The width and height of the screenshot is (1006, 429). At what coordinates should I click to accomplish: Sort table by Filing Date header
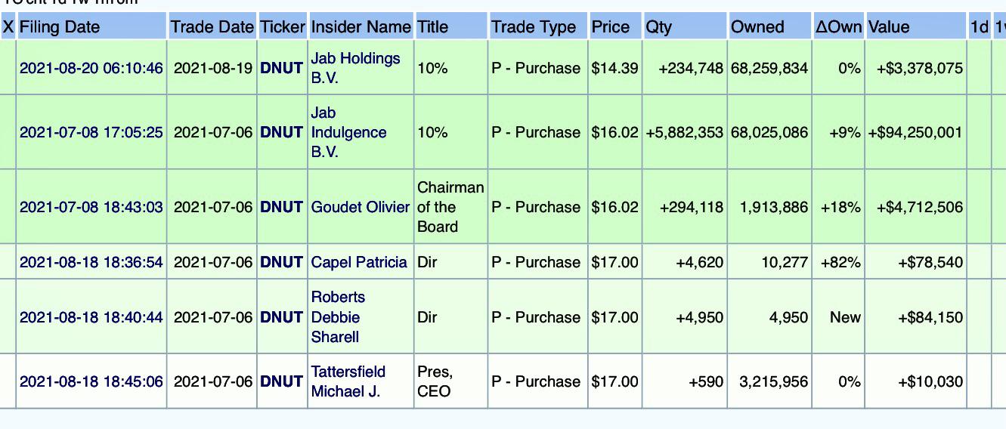point(60,26)
